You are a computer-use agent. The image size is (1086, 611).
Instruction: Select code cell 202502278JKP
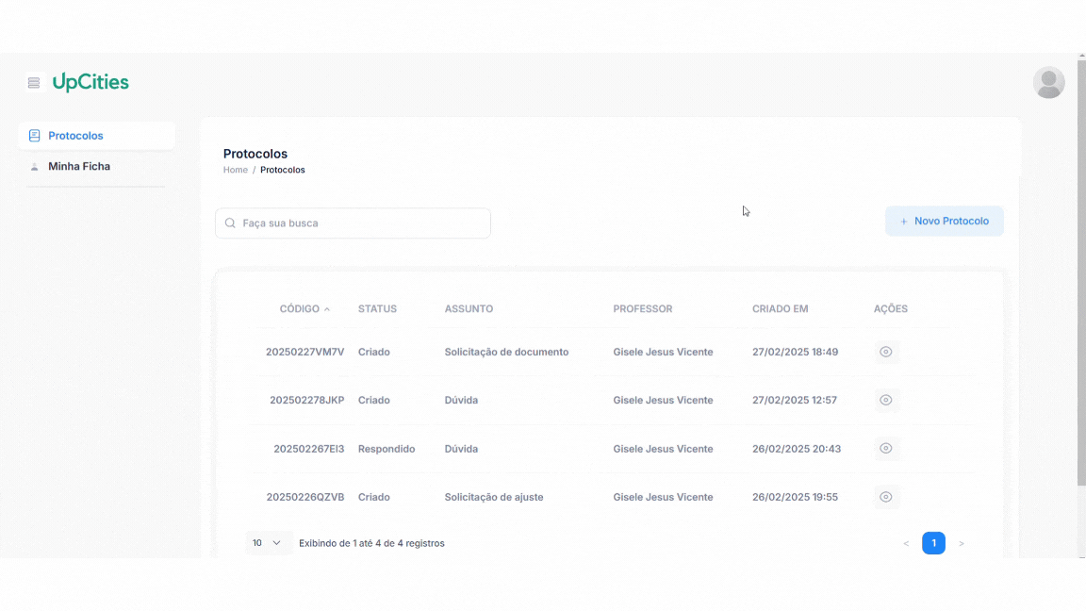pos(306,401)
